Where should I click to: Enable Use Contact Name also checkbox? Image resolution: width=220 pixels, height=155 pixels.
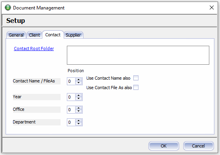click(x=136, y=78)
